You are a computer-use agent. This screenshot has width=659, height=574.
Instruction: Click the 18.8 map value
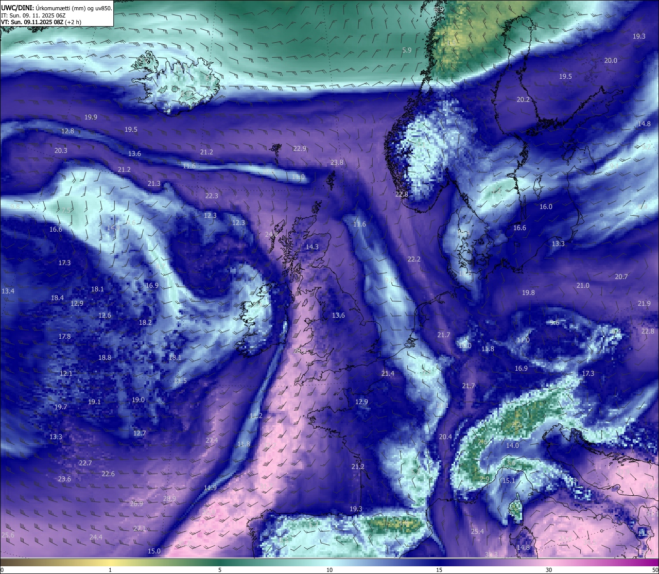(x=105, y=357)
